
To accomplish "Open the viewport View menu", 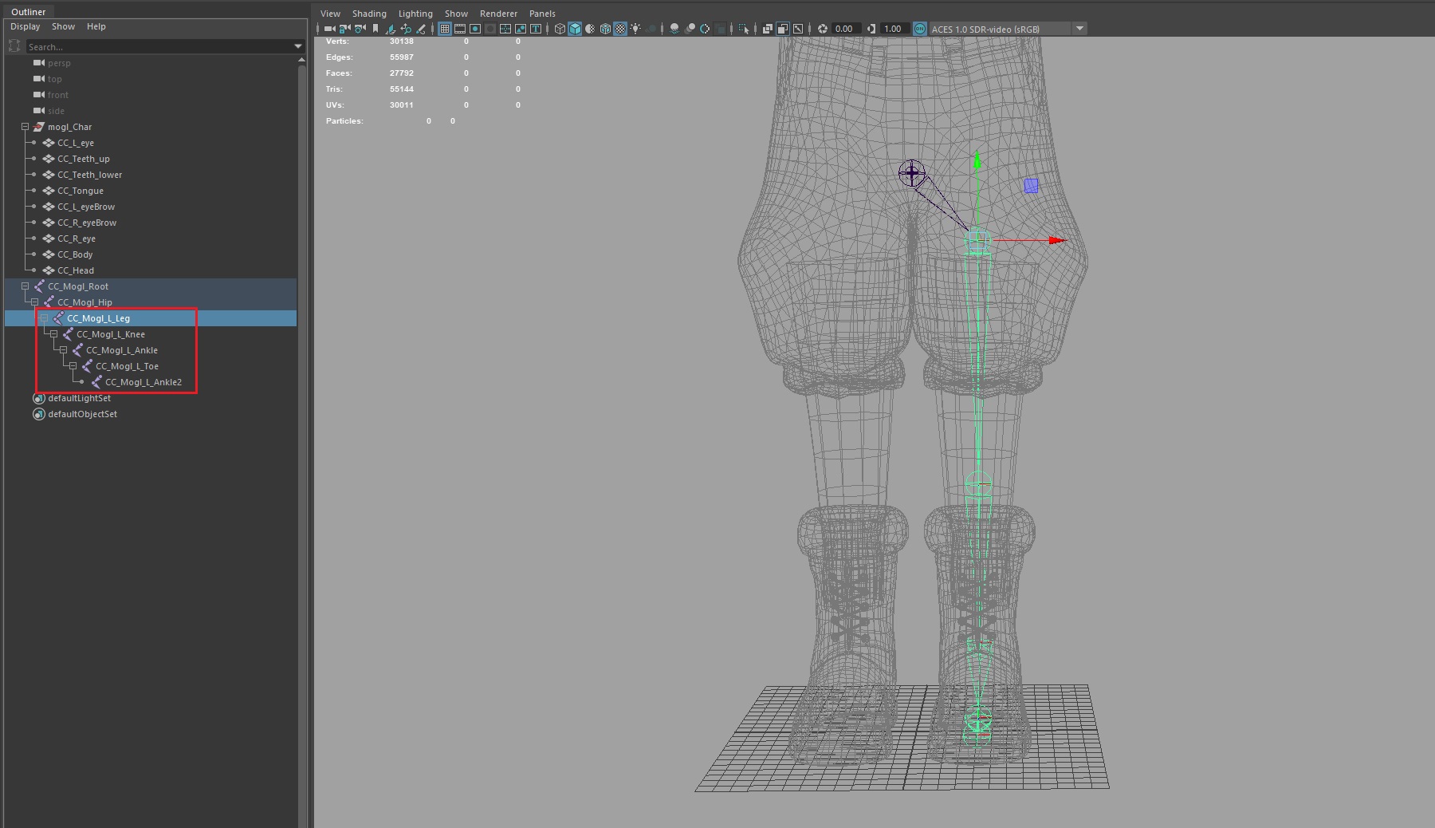I will click(x=330, y=14).
